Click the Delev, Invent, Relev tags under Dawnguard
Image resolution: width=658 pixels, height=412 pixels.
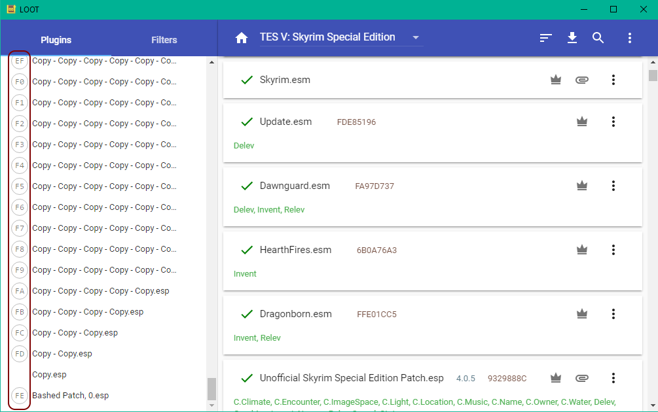pyautogui.click(x=269, y=209)
